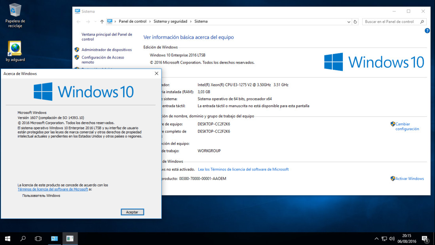Open taskbar search magnifier
435x245 pixels.
tap(23, 239)
